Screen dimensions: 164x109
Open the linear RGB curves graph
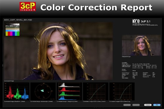[96, 91]
